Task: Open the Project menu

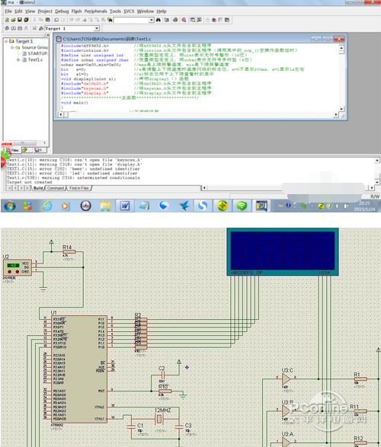Action: coord(45,11)
